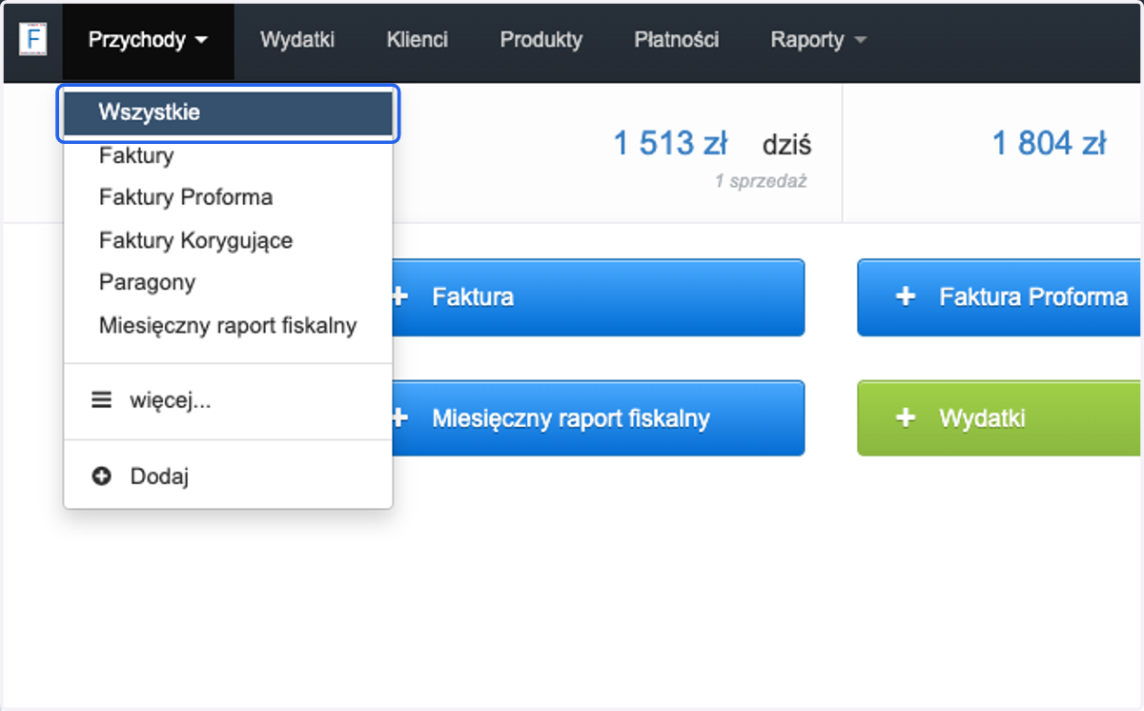Open Produkty in top navigation

541,40
